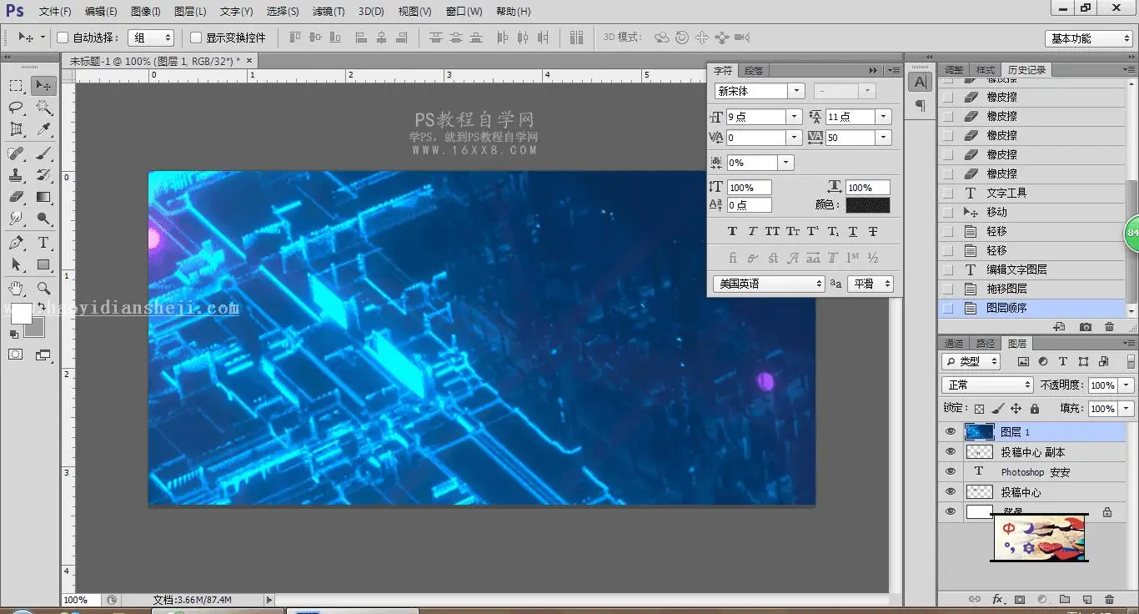The height and width of the screenshot is (614, 1139).
Task: Toggle the lock all padlock button
Action: 1035,409
